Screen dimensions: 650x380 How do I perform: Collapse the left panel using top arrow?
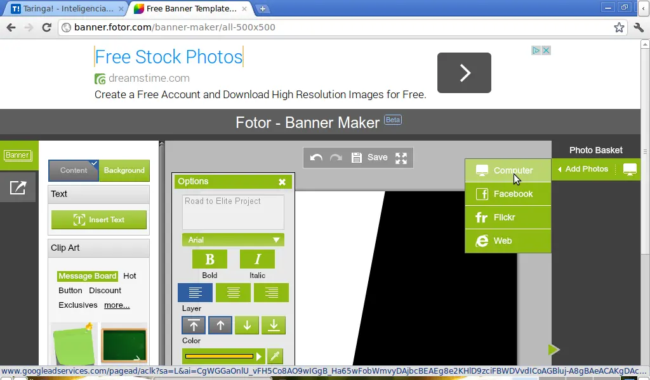(x=162, y=144)
